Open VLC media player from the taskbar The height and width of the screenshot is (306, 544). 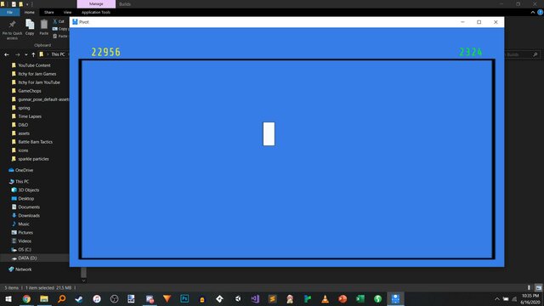(325, 298)
